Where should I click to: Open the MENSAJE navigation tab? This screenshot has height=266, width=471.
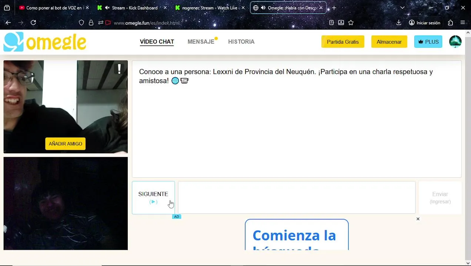click(201, 42)
